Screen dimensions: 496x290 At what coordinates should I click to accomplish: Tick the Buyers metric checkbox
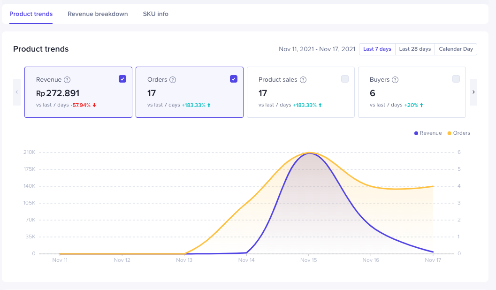click(x=456, y=79)
